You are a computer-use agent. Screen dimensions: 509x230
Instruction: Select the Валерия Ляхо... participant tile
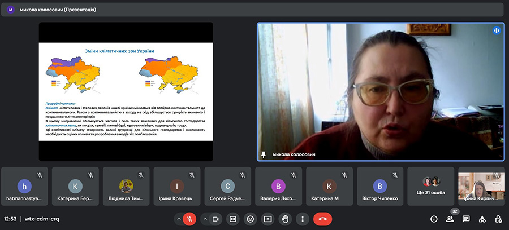(x=278, y=187)
